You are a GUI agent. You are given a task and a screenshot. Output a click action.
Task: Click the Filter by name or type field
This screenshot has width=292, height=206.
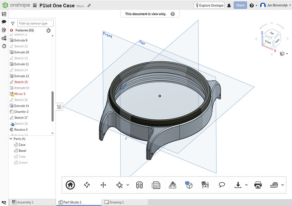(x=36, y=24)
